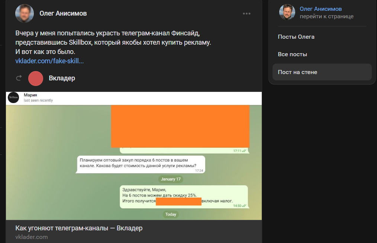The height and width of the screenshot is (243, 377).
Task: Click the name Мария in chat header
Action: click(x=30, y=95)
